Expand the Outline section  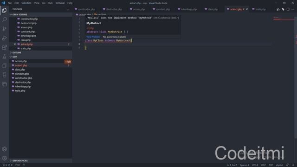(x=17, y=52)
